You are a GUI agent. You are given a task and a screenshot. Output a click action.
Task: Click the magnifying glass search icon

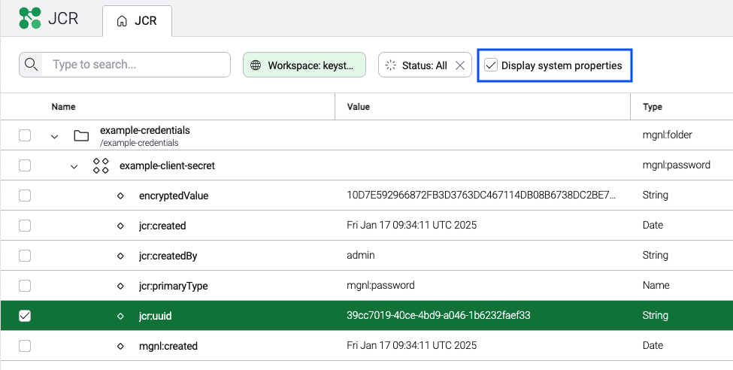click(x=32, y=65)
